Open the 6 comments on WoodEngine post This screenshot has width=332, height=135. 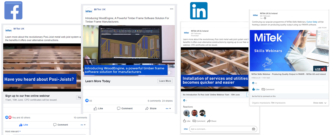point(154,101)
